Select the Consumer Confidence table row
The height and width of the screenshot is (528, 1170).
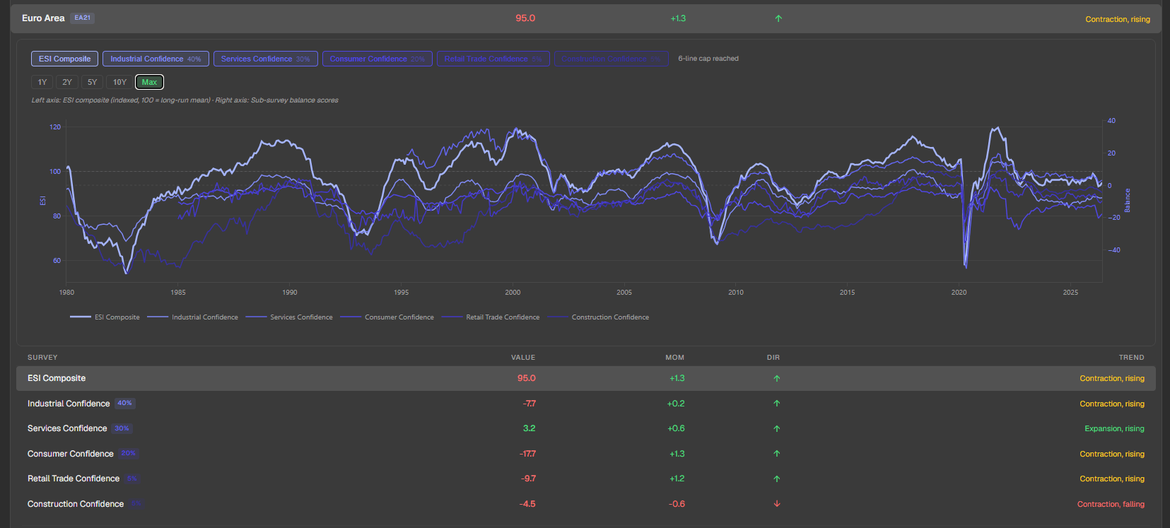585,454
